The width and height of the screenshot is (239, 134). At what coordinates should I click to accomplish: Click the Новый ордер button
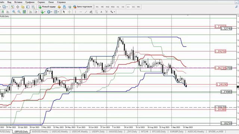[47, 7]
